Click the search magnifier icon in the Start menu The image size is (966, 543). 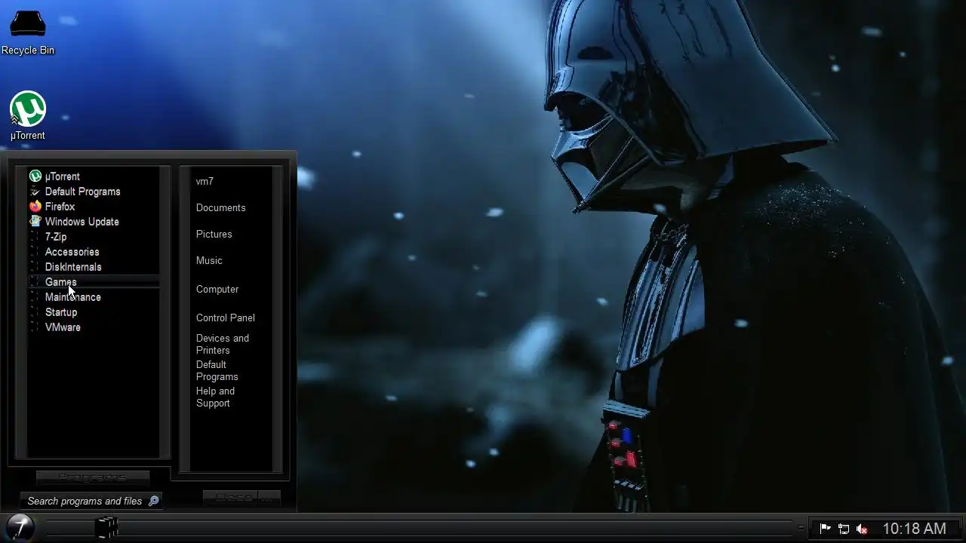coord(154,501)
